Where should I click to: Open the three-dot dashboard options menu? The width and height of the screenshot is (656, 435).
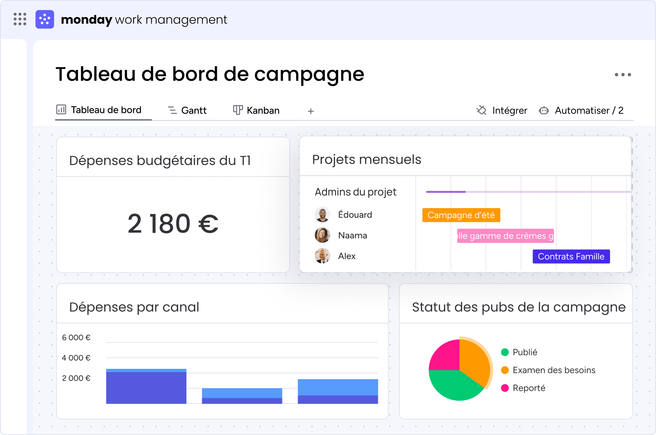[623, 75]
